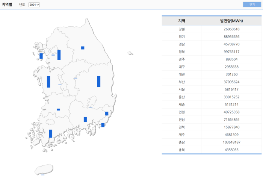This screenshot has width=263, height=177.
Task: Select the value 893504 for 광주
Action: 231,59
